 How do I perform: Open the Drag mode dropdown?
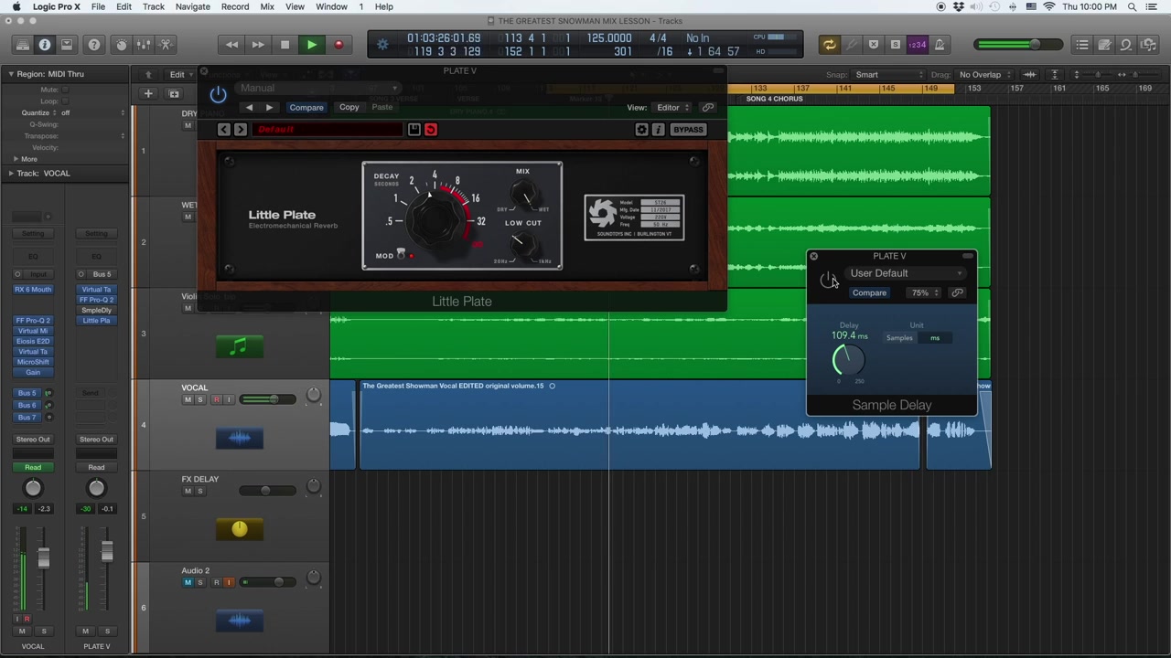(984, 75)
